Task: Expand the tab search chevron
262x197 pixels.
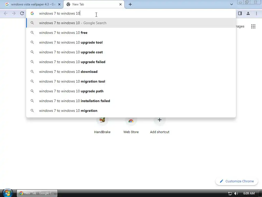Action: pos(232,4)
